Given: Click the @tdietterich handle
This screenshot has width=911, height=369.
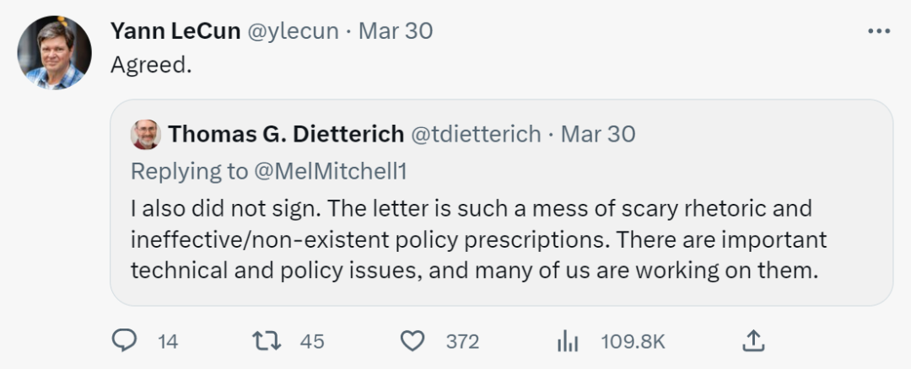Looking at the screenshot, I should click(x=475, y=134).
